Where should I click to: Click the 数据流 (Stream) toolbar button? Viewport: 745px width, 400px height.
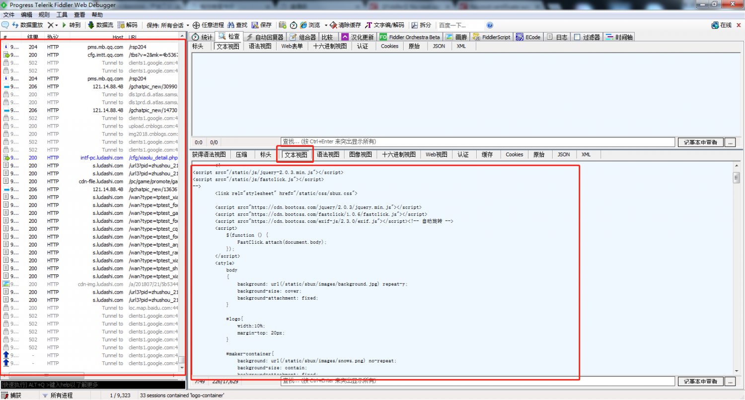(x=101, y=25)
